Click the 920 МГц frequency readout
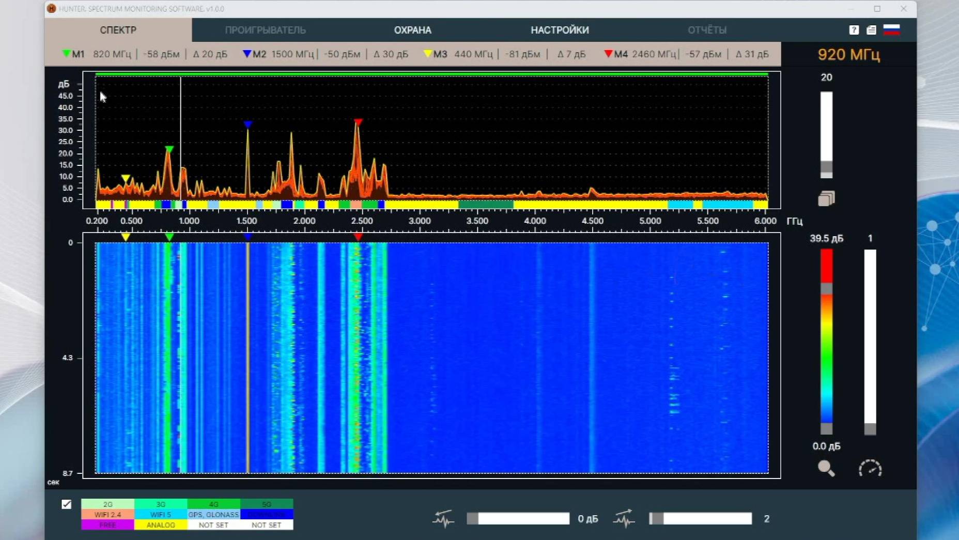 (x=849, y=54)
